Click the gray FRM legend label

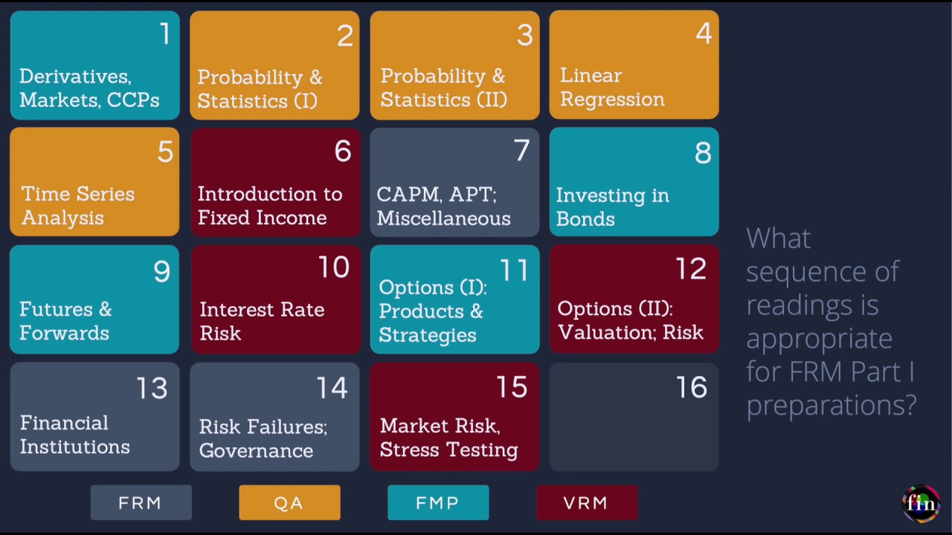pos(141,503)
